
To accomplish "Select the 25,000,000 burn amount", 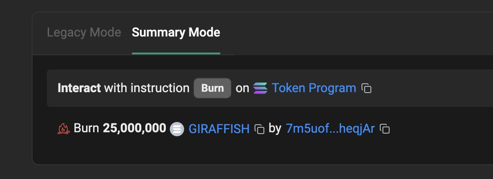I will 134,128.
